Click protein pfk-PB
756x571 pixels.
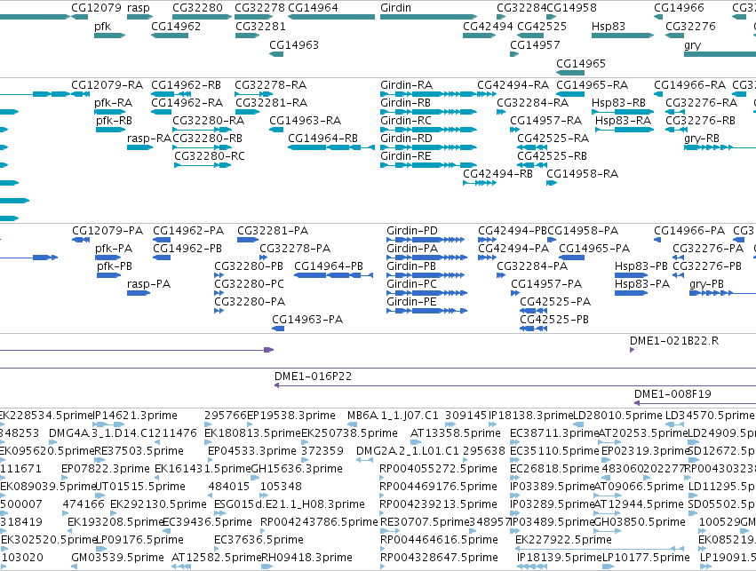[x=108, y=275]
